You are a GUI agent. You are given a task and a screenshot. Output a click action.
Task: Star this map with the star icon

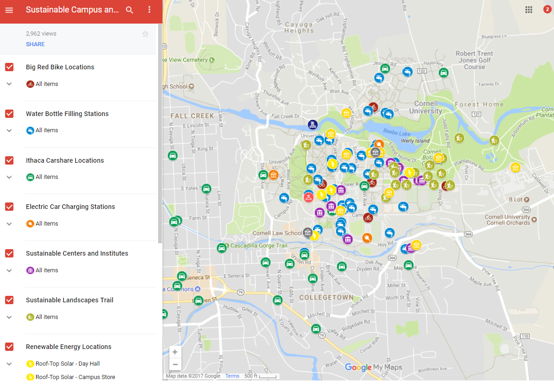[x=145, y=34]
